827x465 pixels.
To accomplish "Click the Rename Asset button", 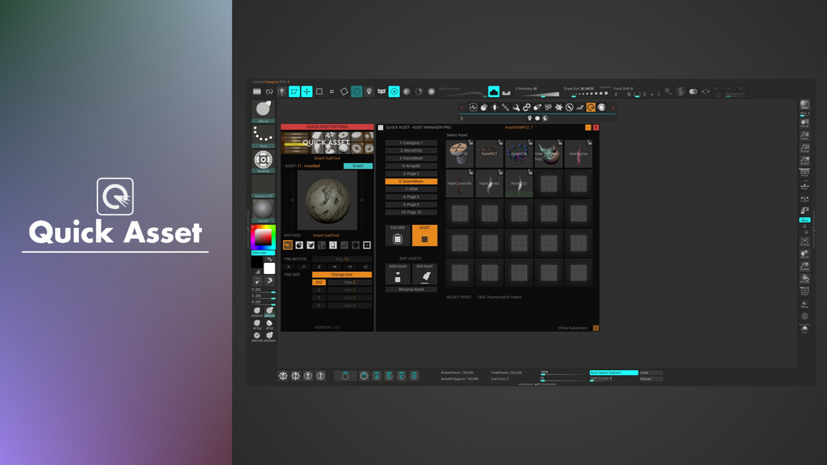I will click(x=411, y=289).
